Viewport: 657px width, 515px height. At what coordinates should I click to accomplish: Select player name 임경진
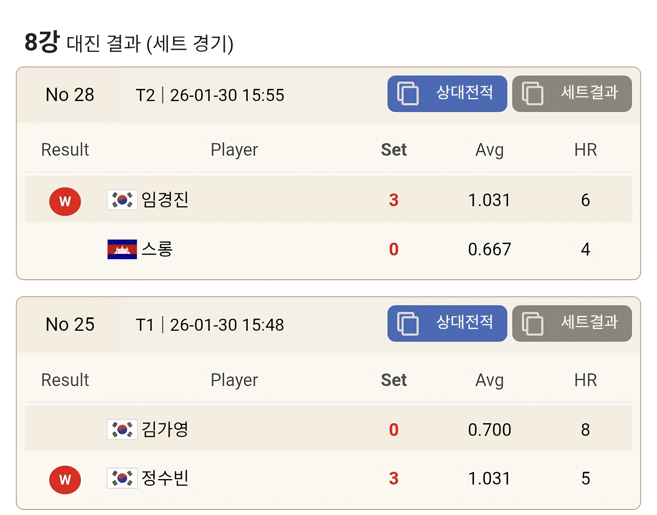(165, 200)
